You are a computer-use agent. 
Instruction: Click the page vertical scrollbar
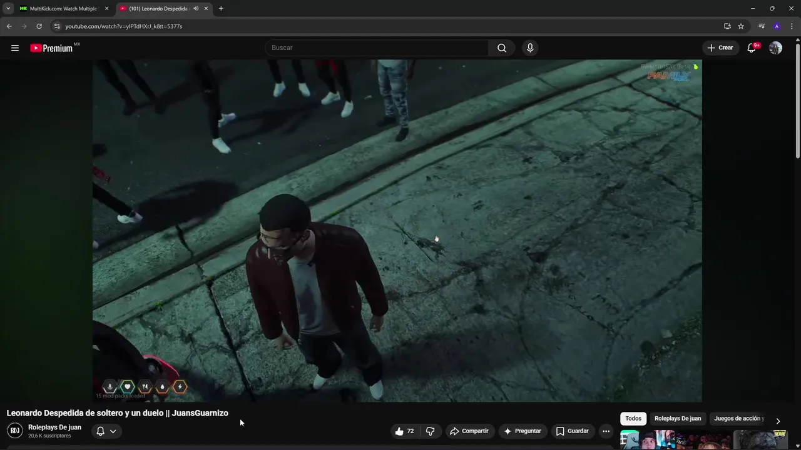pyautogui.click(x=797, y=100)
